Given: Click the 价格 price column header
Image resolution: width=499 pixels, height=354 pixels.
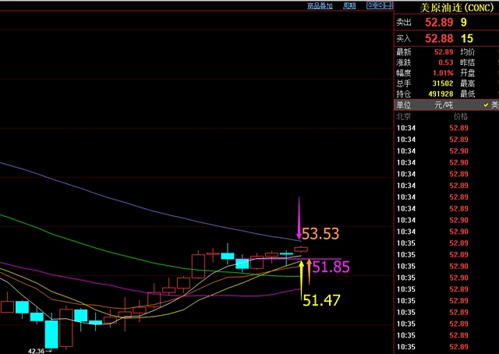Looking at the screenshot, I should point(461,116).
